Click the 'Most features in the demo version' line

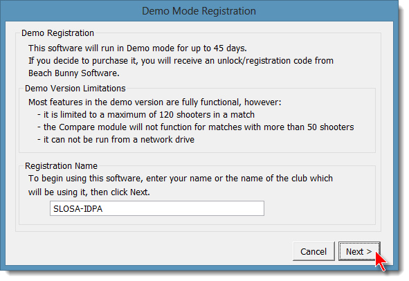(155, 102)
